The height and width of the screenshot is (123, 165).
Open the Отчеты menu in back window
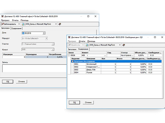pyautogui.click(x=15, y=20)
